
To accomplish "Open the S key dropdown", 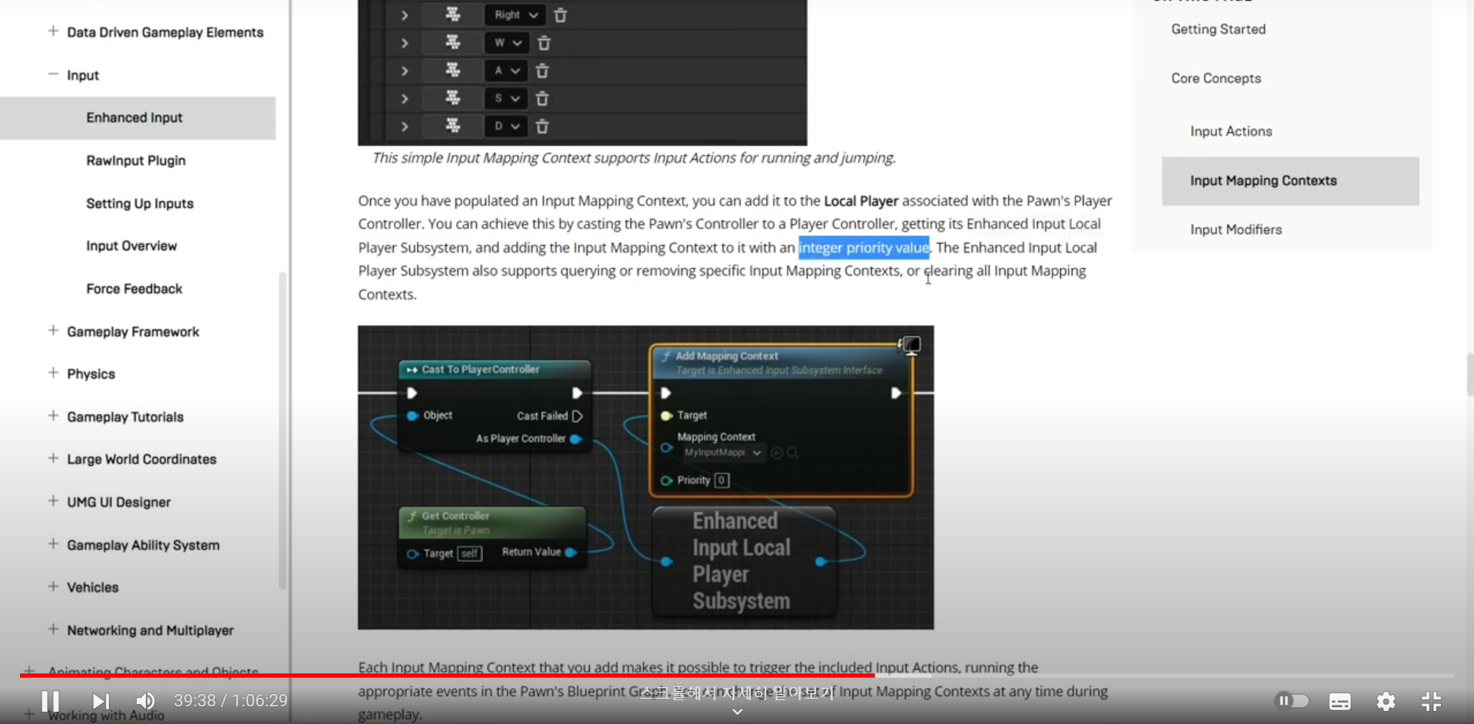I will click(x=506, y=98).
